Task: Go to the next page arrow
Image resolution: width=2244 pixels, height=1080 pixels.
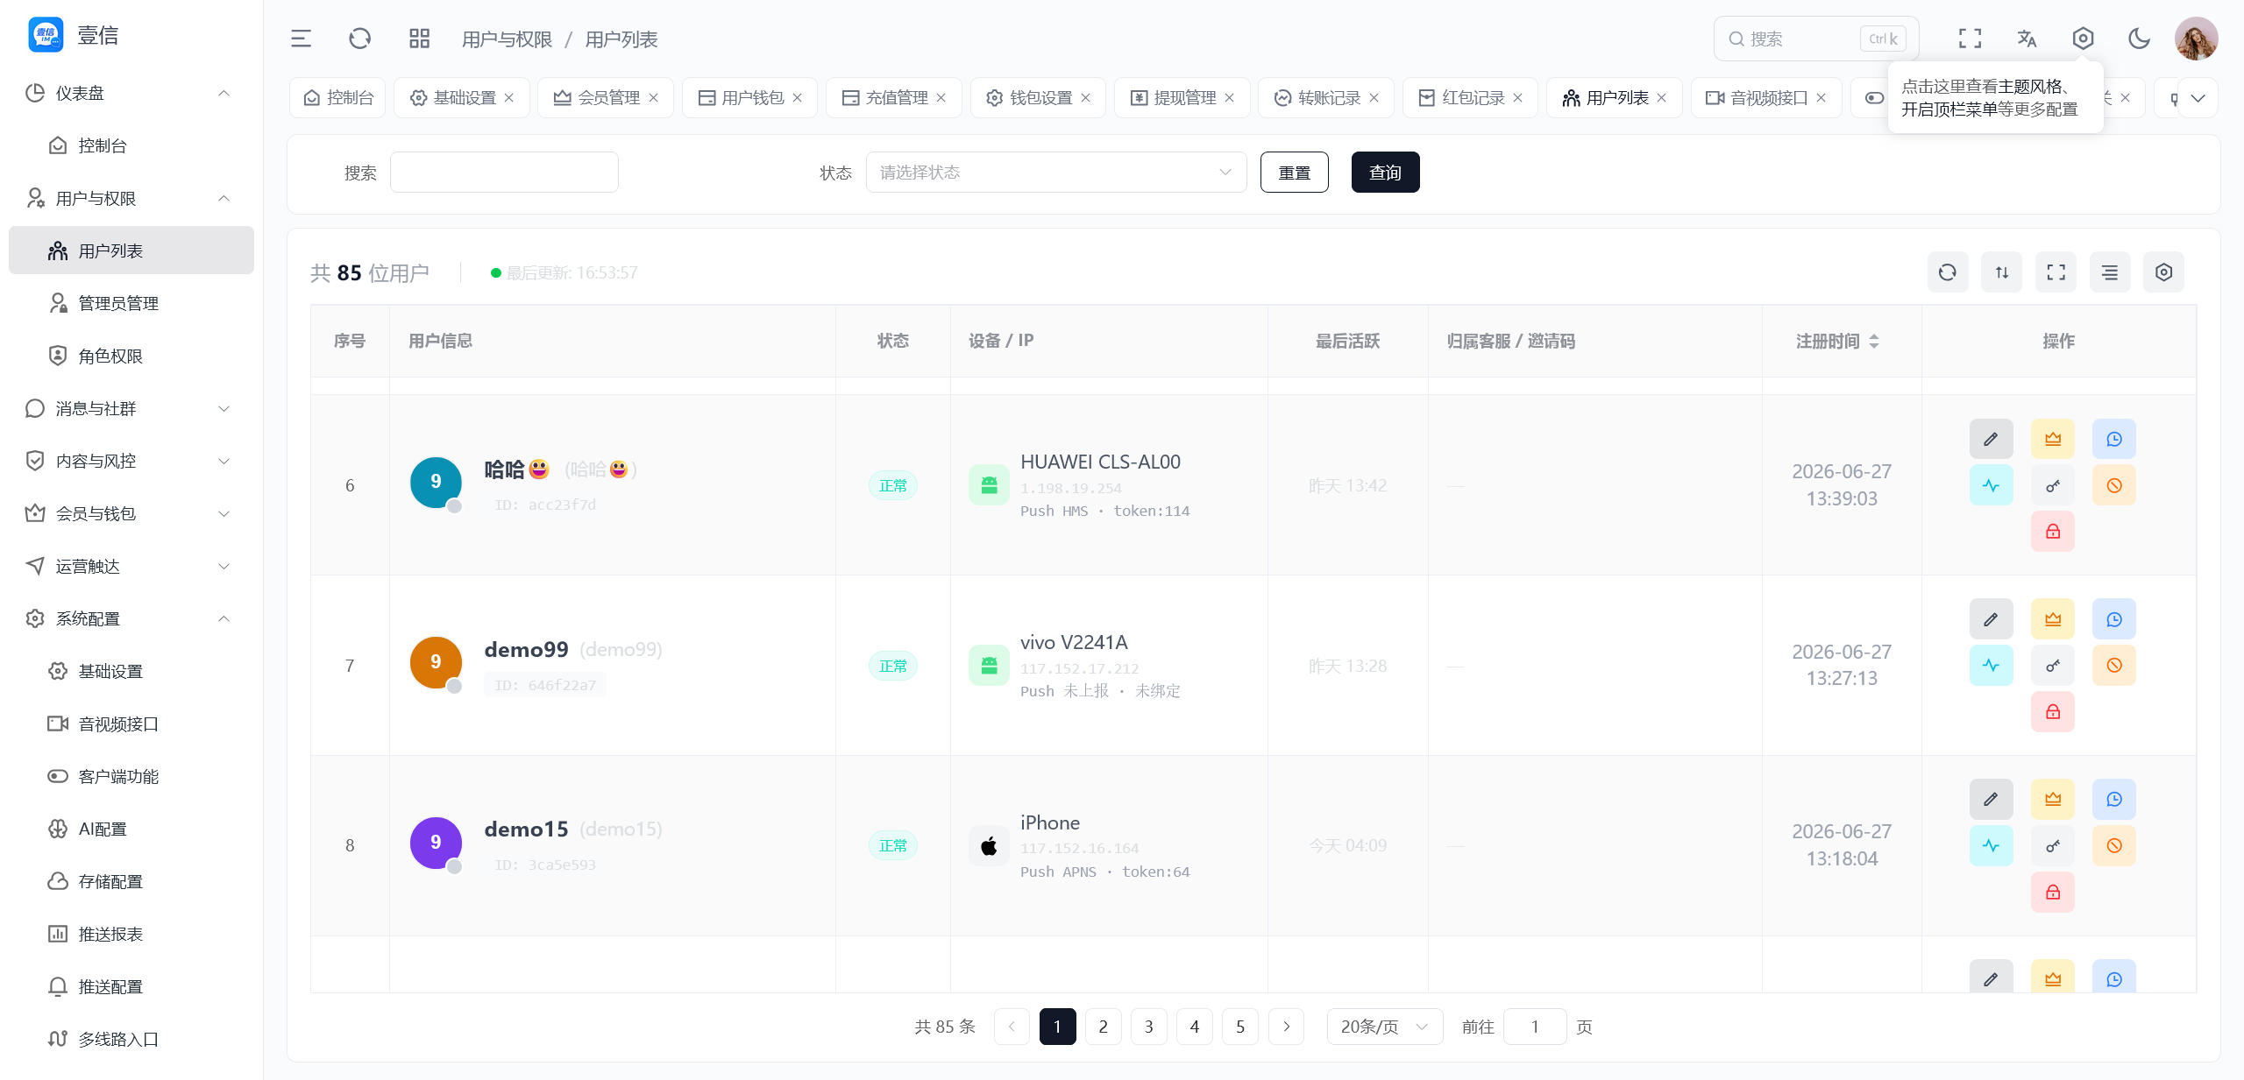Action: click(x=1286, y=1027)
